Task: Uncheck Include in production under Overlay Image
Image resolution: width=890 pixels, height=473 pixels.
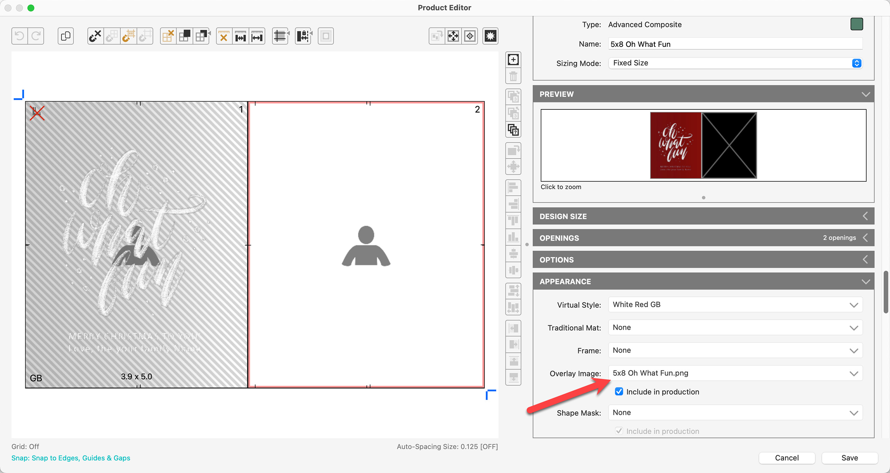Action: [x=619, y=392]
